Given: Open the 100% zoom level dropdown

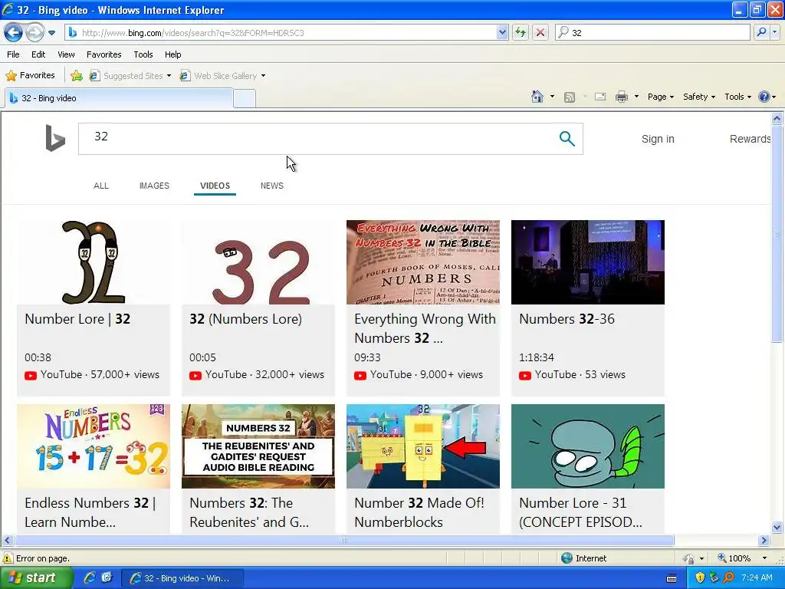Looking at the screenshot, I should coord(764,558).
